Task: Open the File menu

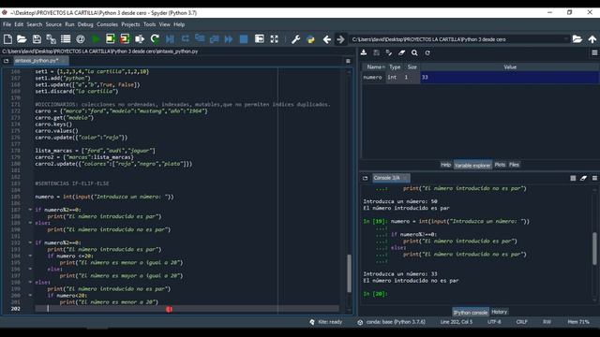Action: tap(7, 24)
